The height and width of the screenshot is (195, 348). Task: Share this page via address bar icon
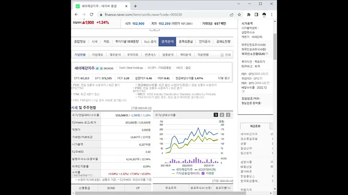tap(232, 14)
